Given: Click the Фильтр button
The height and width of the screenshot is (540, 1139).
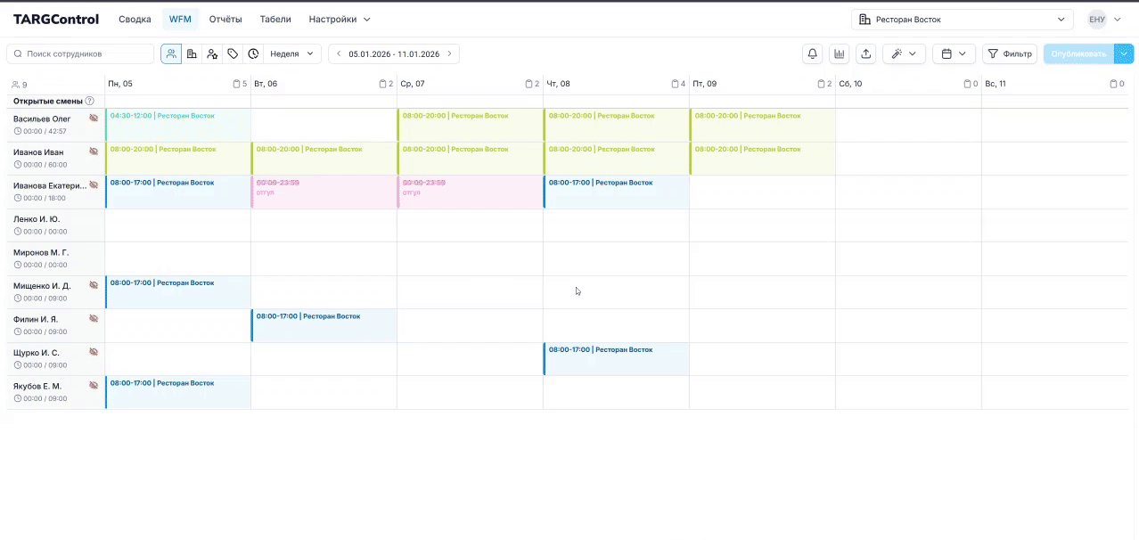Looking at the screenshot, I should 1009,53.
